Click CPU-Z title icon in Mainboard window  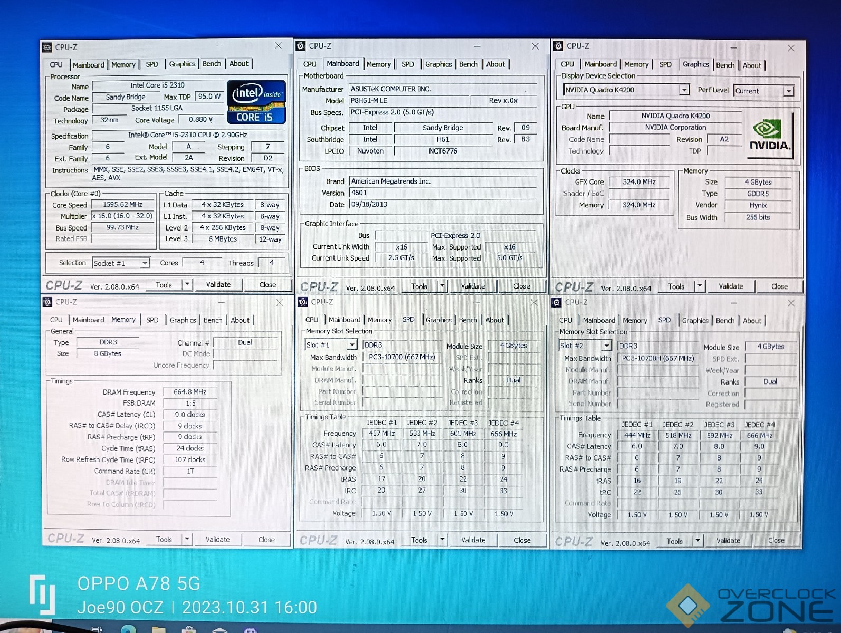tap(301, 46)
